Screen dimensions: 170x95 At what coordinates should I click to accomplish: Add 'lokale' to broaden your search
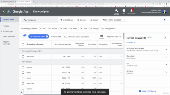point(53,28)
